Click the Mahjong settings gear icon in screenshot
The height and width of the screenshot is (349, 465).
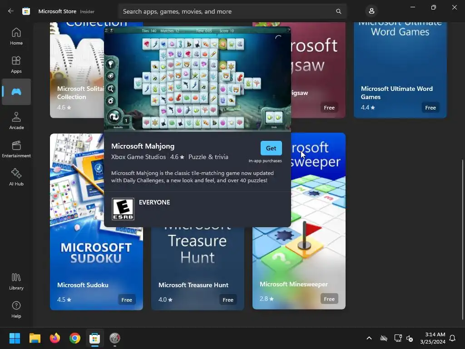[111, 101]
